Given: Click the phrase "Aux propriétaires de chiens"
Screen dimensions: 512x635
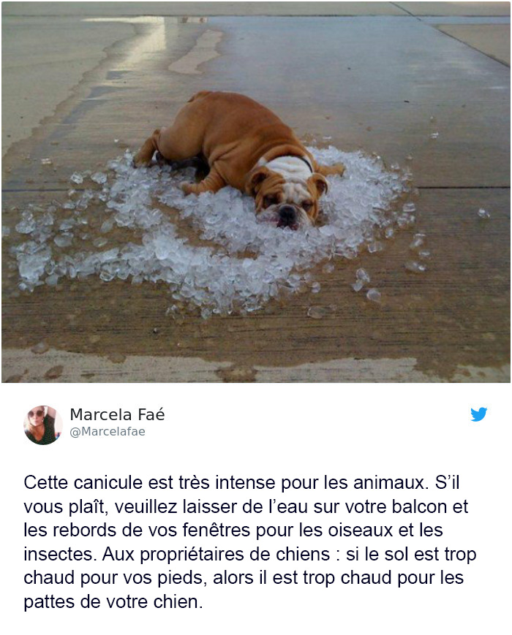Looking at the screenshot, I should coord(216,555).
